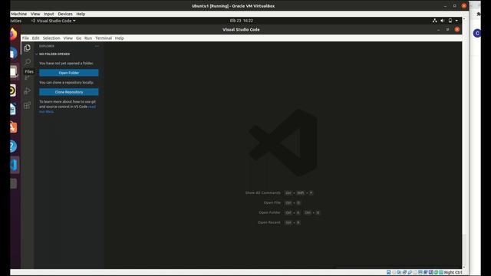Open the Search view in activity bar
Screen dimensions: 491x276
(x=28, y=61)
